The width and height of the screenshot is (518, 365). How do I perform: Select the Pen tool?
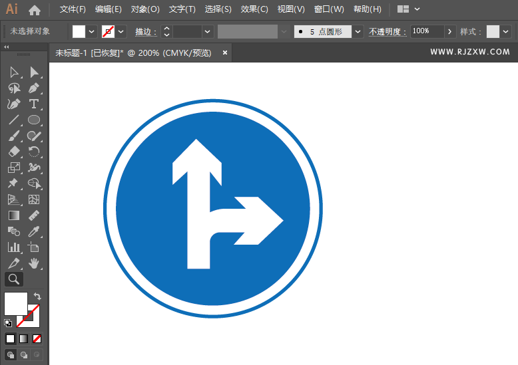point(34,88)
